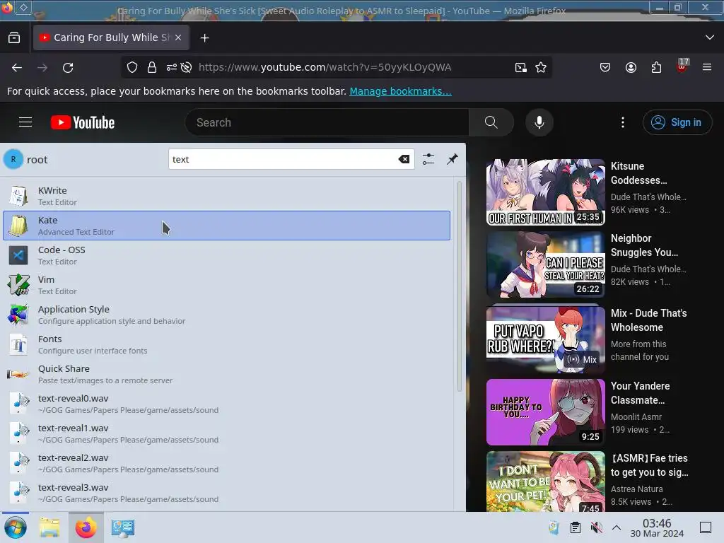The image size is (724, 543).
Task: Click the launcher results scrollbar
Action: [x=460, y=286]
